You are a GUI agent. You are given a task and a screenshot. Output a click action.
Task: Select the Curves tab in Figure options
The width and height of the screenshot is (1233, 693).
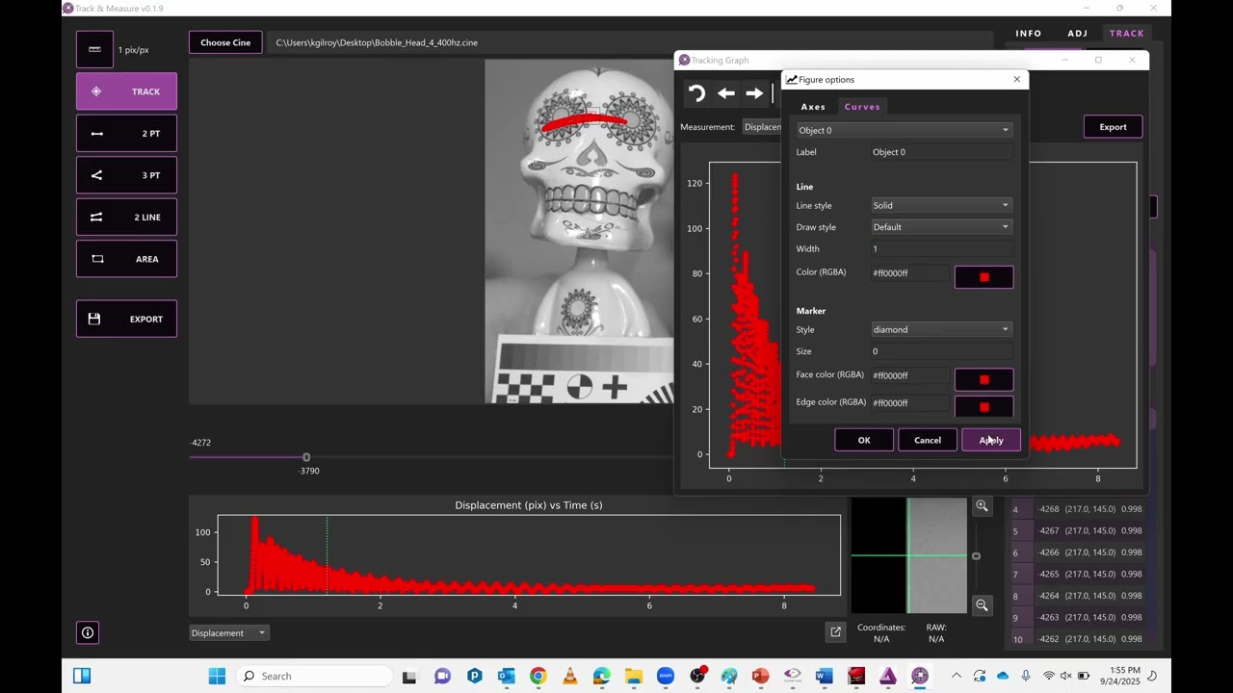[x=862, y=107]
